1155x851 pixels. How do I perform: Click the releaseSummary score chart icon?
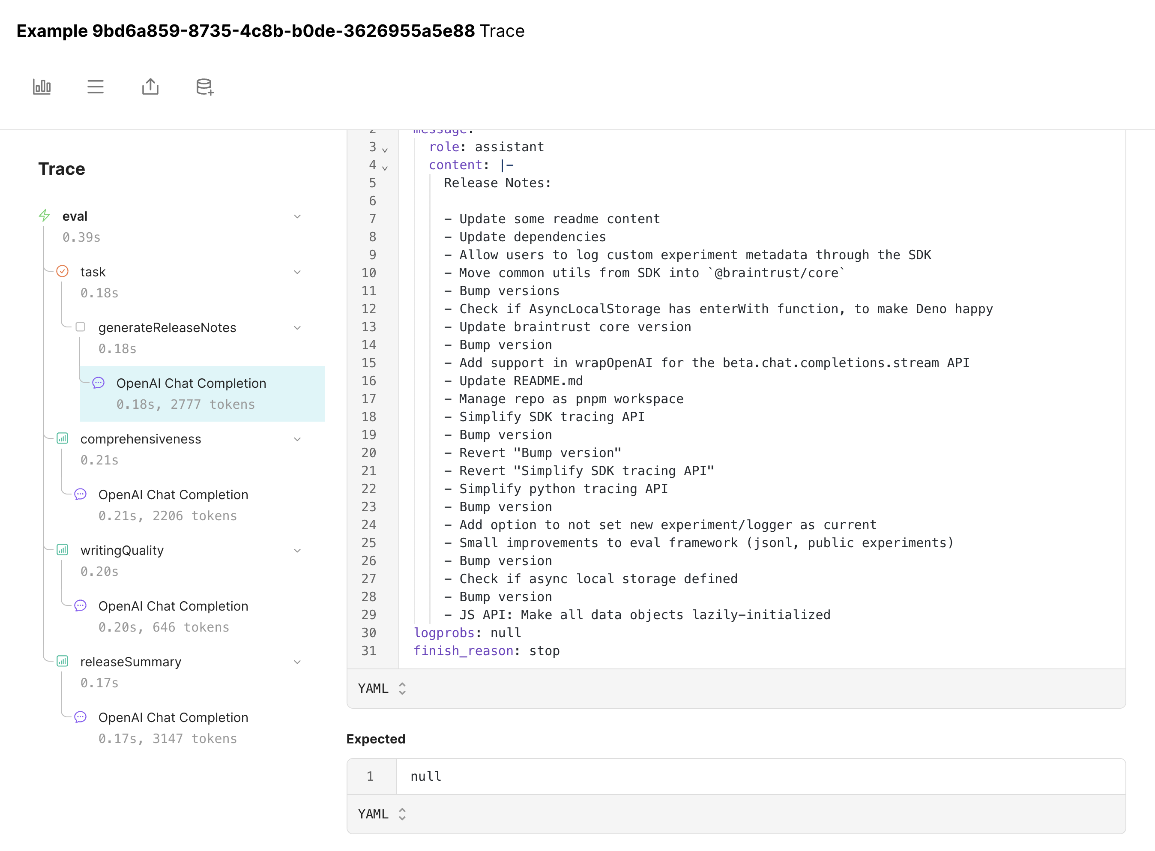[62, 661]
